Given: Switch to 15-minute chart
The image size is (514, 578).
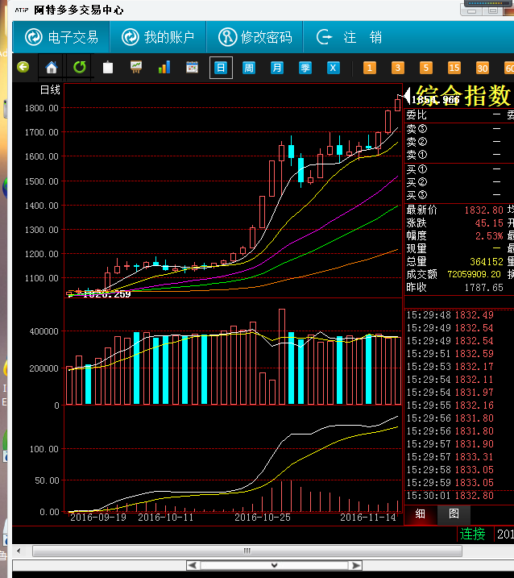Looking at the screenshot, I should (x=454, y=68).
